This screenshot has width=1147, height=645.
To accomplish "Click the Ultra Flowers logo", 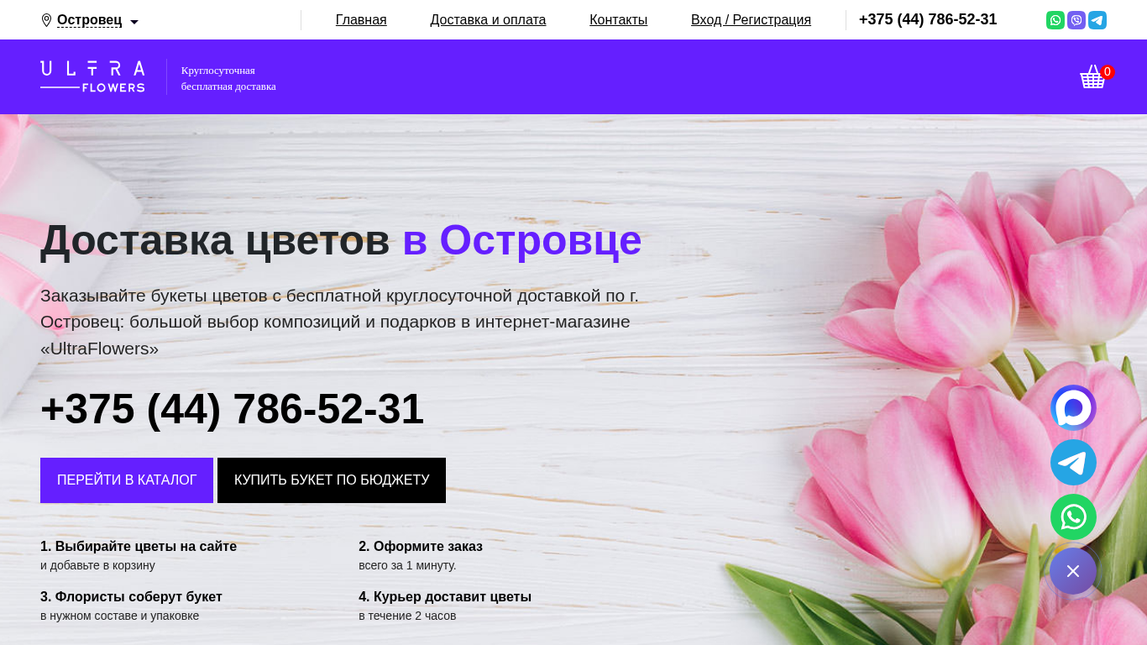I will tap(92, 76).
